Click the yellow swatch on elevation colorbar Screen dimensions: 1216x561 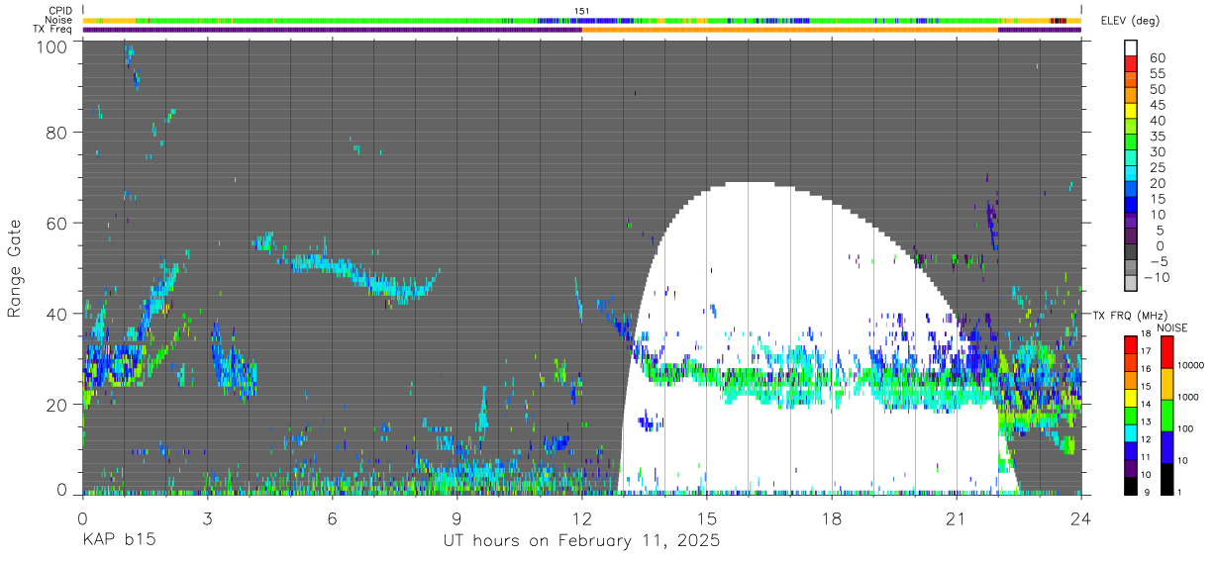pos(1131,111)
